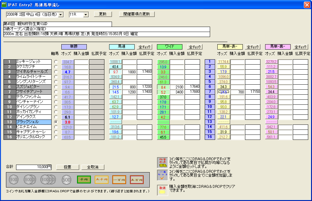Select horse 7 フサイチアソート axis radio button

point(56,92)
